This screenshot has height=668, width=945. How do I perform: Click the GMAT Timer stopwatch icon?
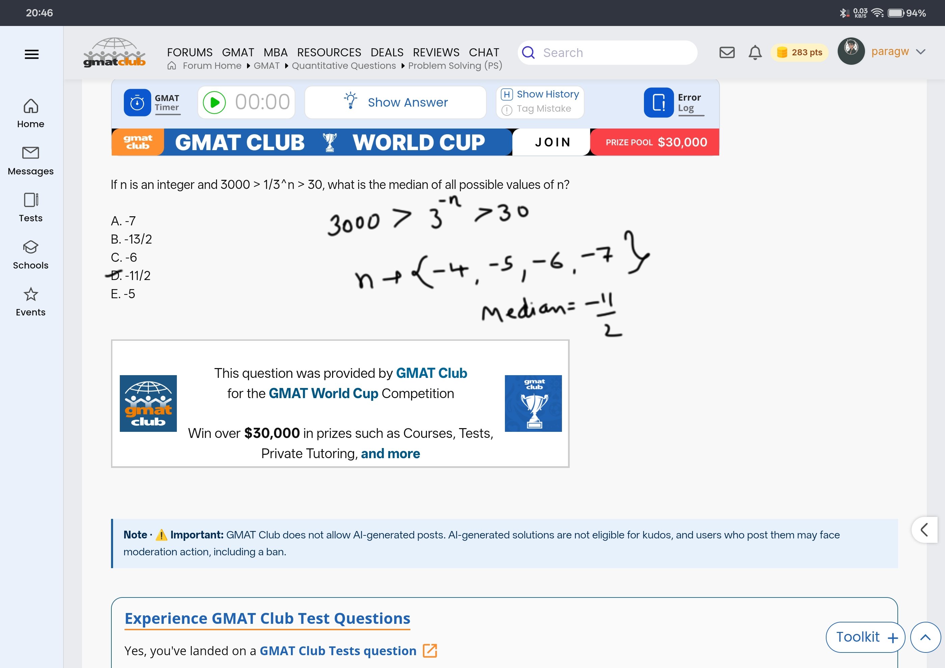[x=137, y=103]
